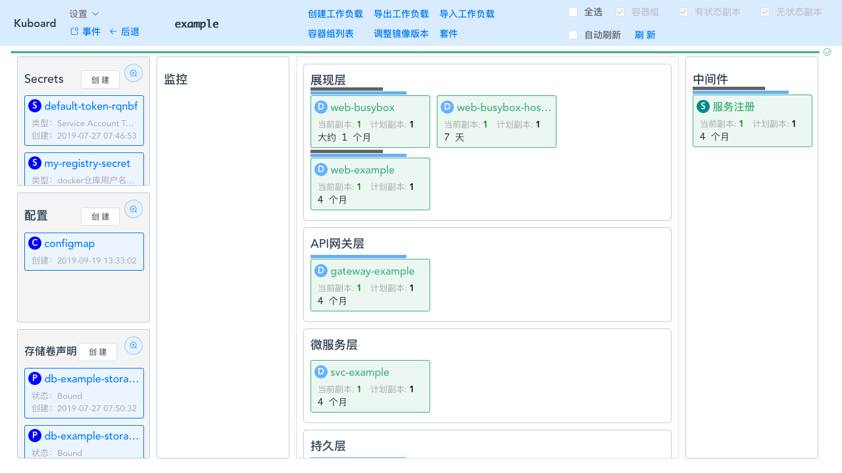Enable the 自动刷新 checkbox

pyautogui.click(x=572, y=35)
